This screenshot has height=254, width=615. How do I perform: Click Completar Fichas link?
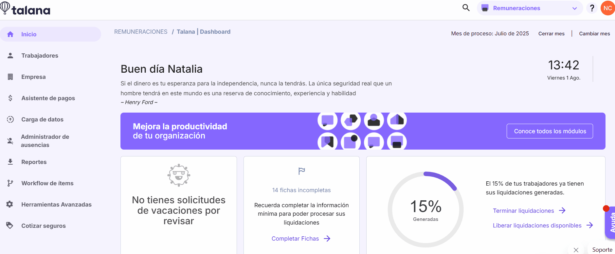[x=295, y=239]
